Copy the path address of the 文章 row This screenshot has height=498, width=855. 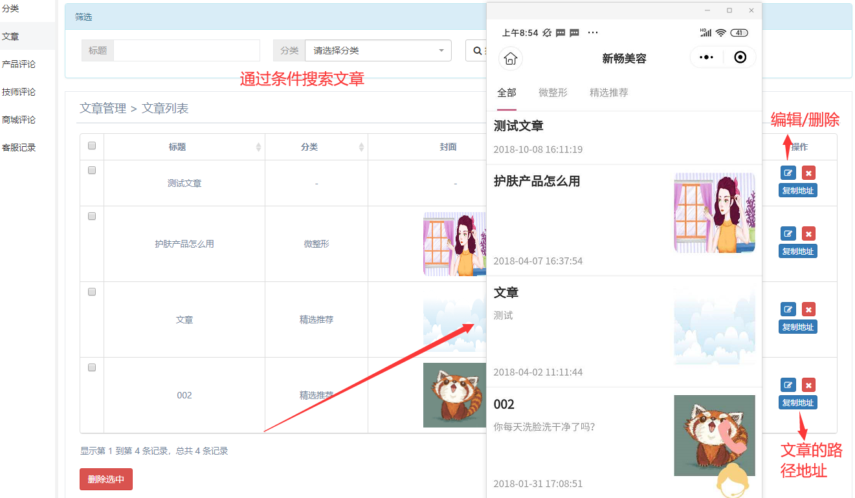point(798,327)
